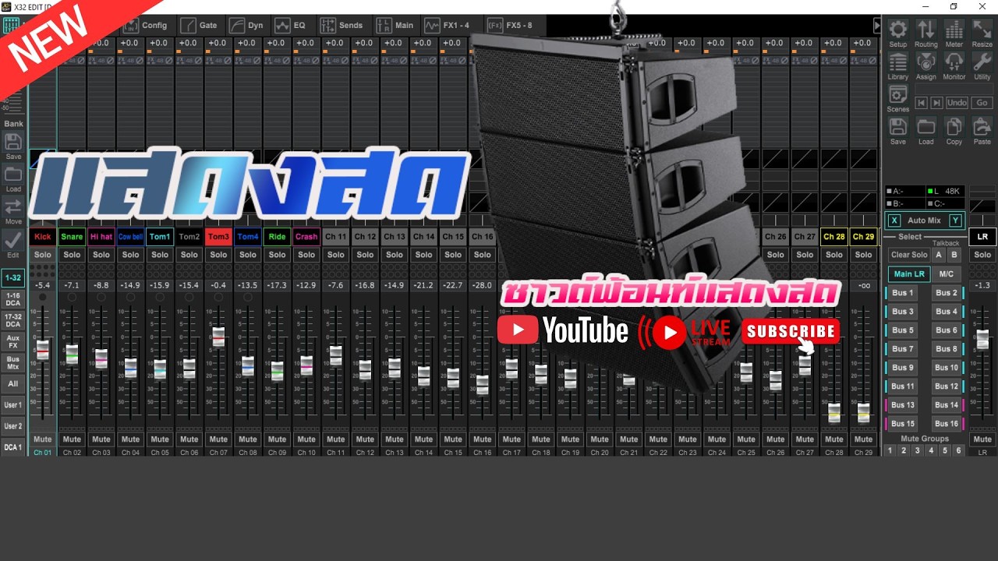Solo the Crash channel
Viewport: 998px width, 561px height.
306,255
